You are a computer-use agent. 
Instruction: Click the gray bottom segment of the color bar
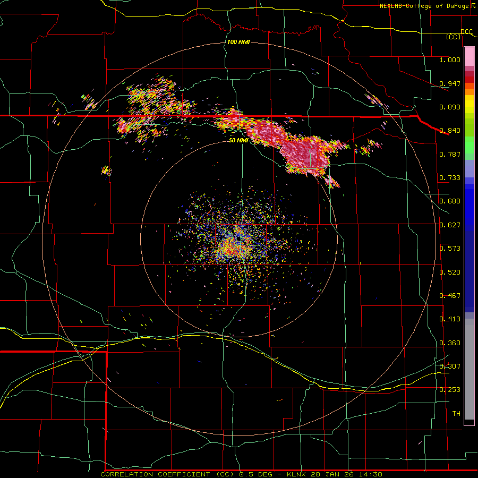point(469,369)
